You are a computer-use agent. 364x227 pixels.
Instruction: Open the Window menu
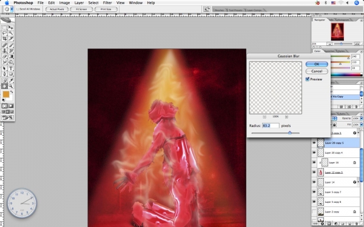[135, 3]
